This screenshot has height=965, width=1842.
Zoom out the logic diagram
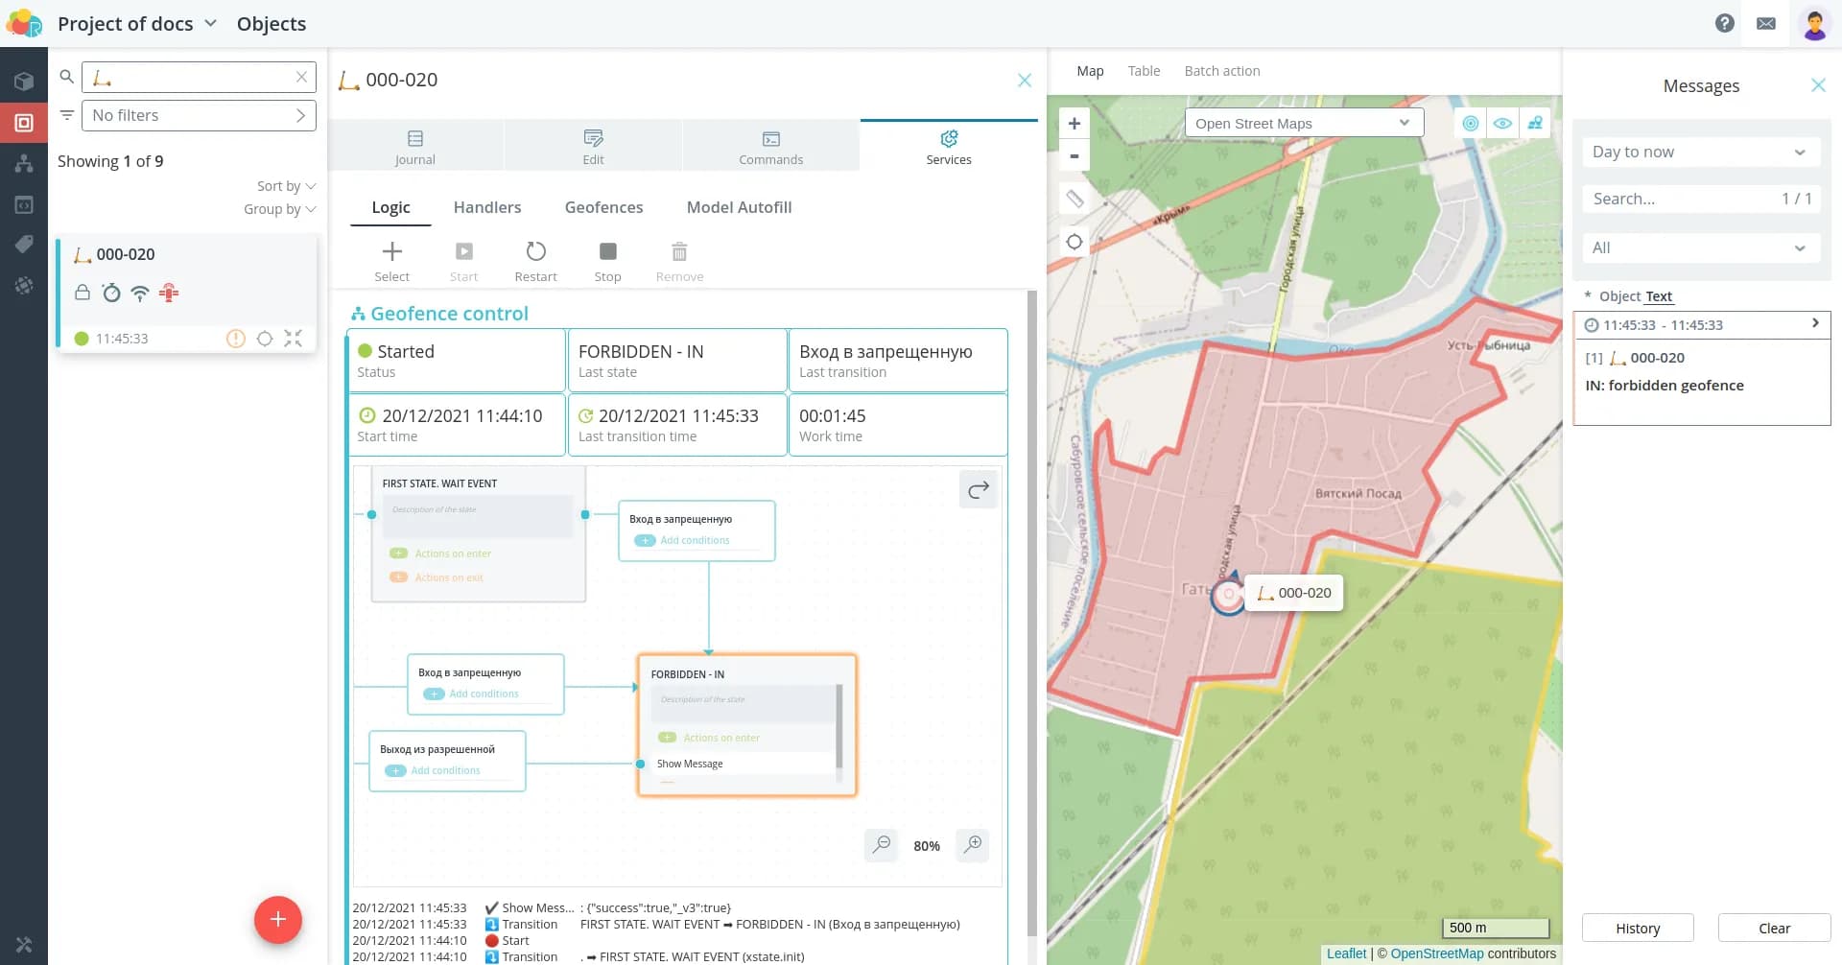881,845
